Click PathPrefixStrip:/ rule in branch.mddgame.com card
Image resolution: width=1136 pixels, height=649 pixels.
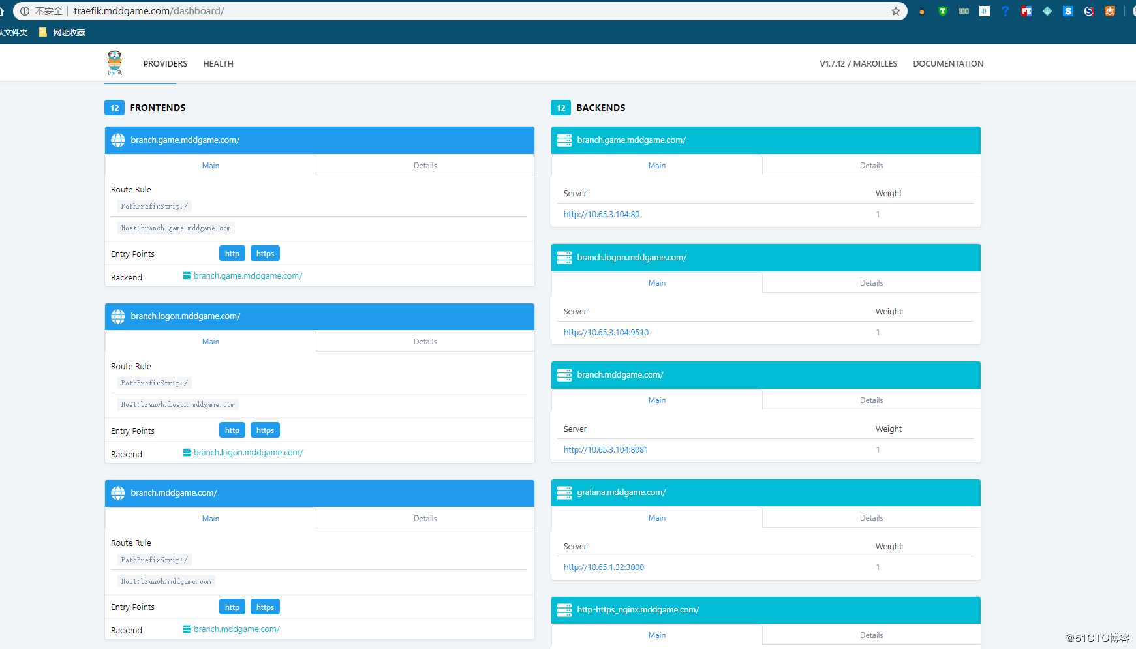pos(154,560)
